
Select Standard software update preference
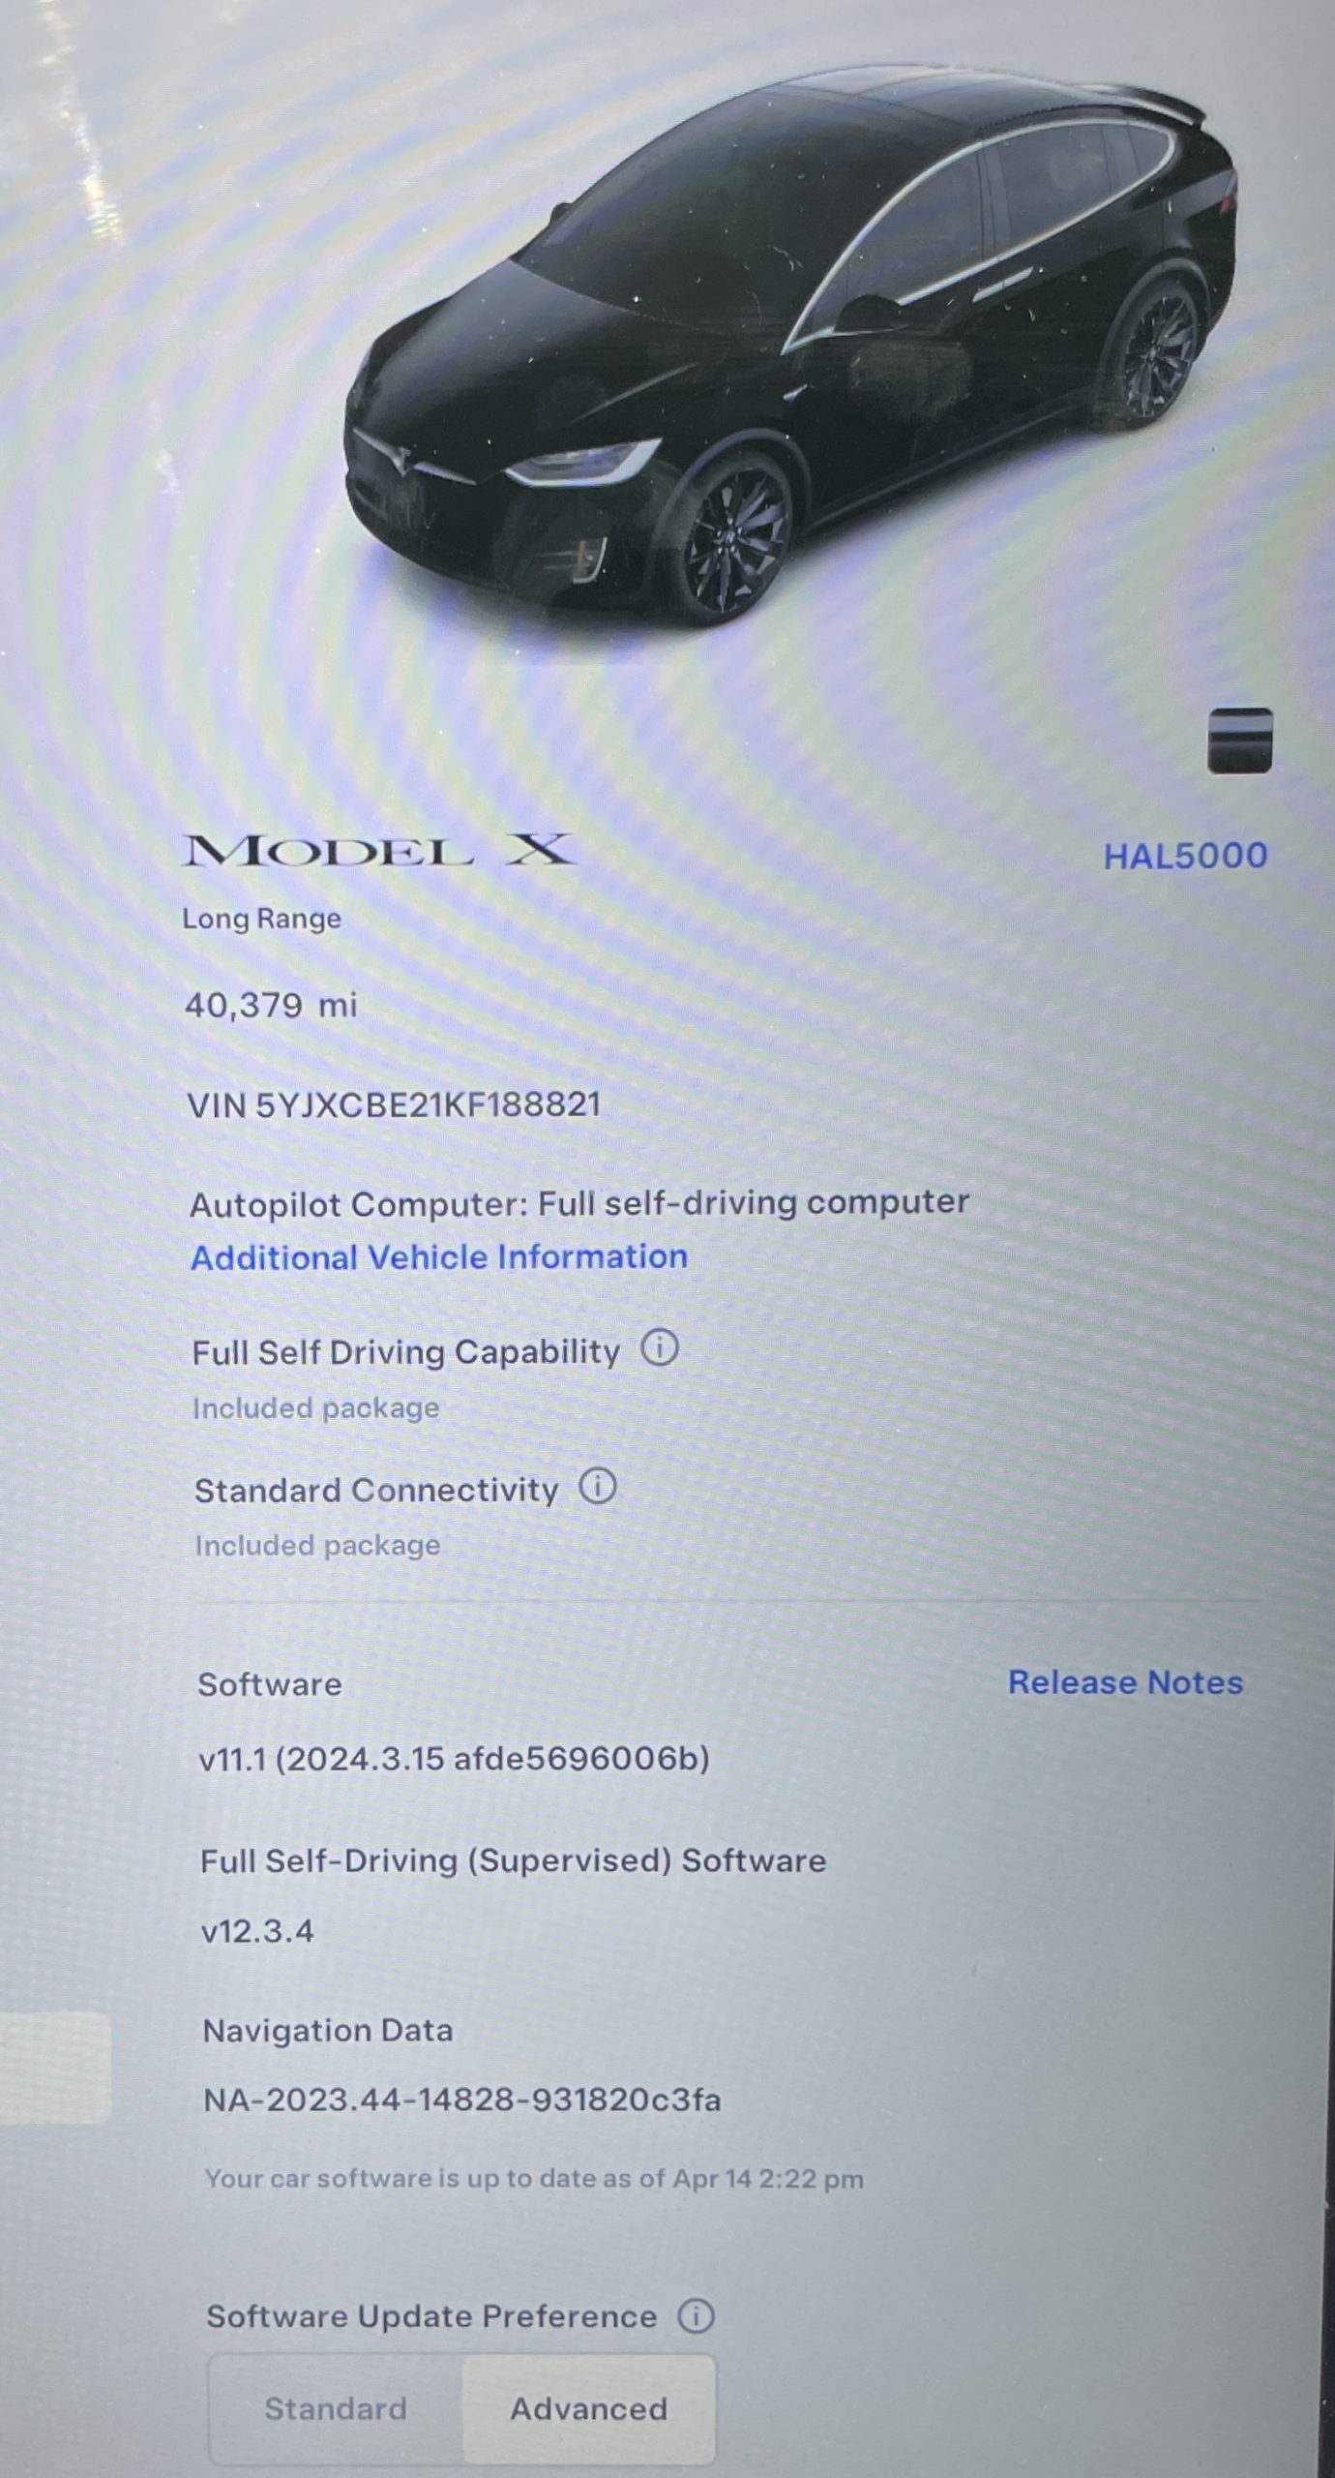pyautogui.click(x=336, y=2408)
